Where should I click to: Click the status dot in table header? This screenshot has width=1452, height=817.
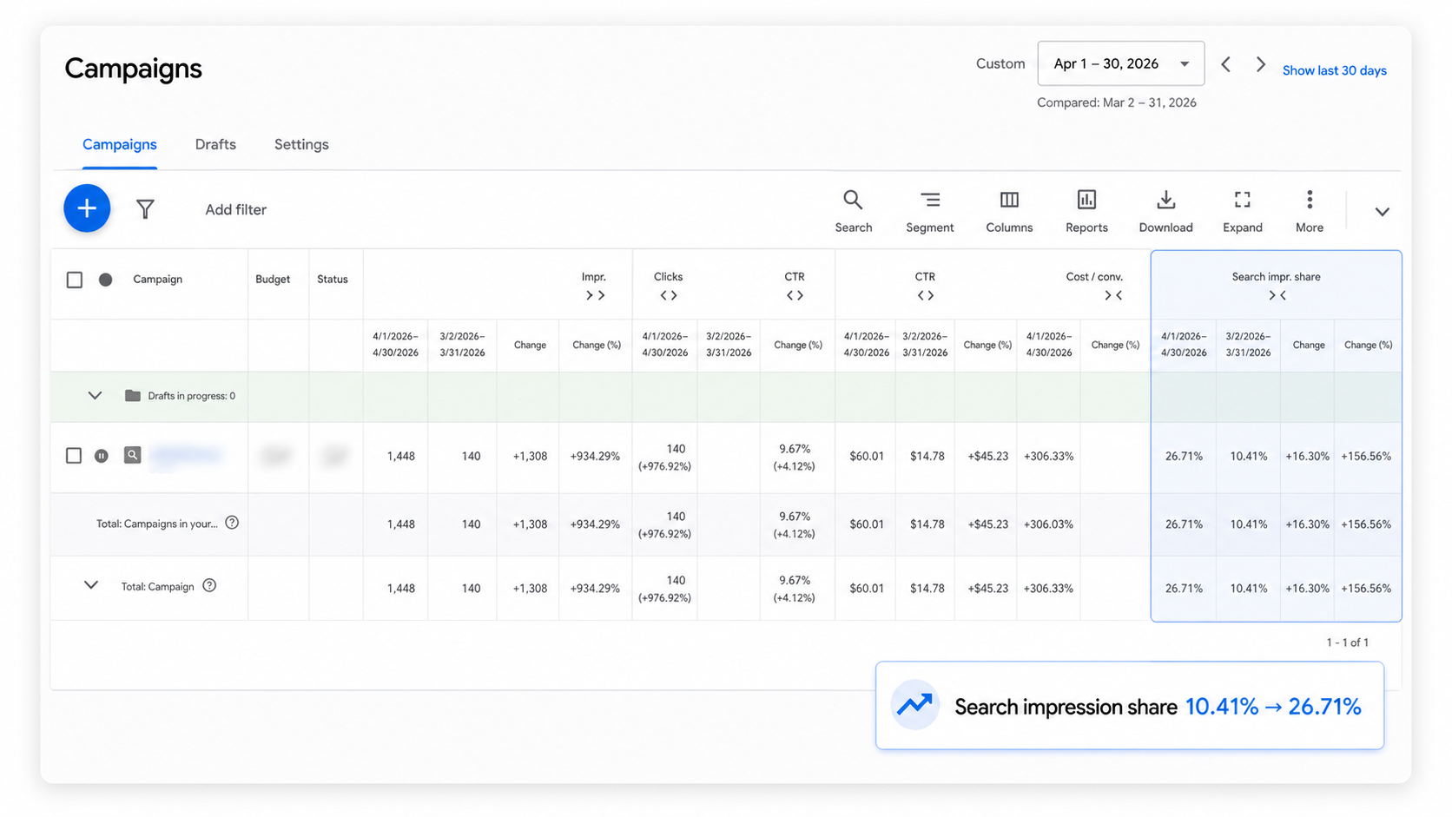tap(105, 280)
